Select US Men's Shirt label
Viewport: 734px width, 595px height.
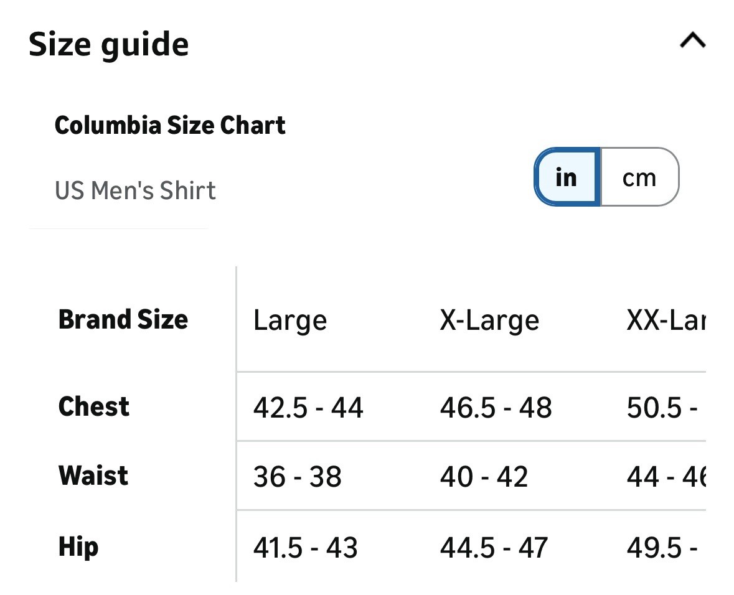tap(135, 190)
